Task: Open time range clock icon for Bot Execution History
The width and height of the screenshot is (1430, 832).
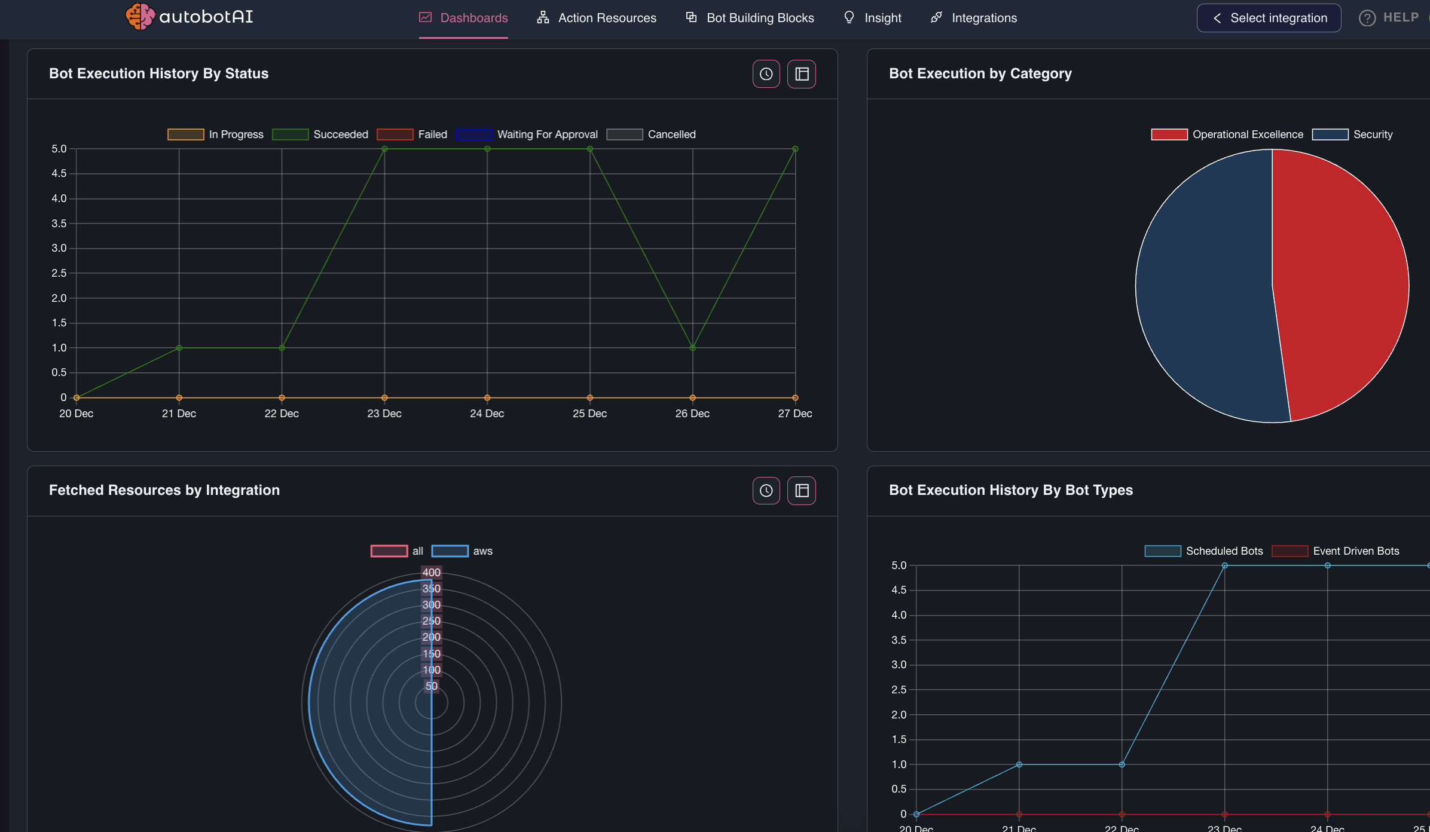Action: (766, 74)
